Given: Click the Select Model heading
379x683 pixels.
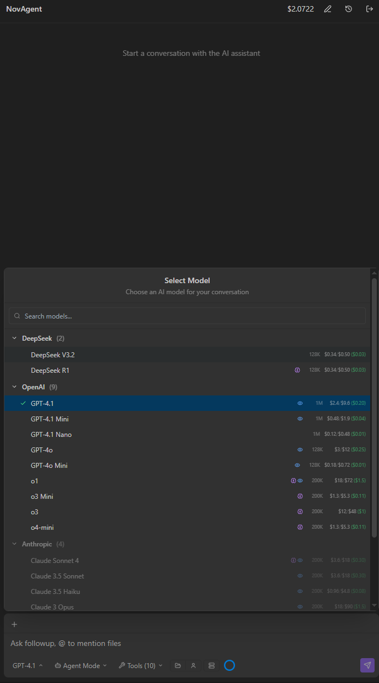Looking at the screenshot, I should coord(187,280).
